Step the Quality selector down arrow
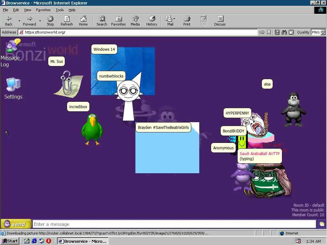The image size is (327, 245). (323, 33)
